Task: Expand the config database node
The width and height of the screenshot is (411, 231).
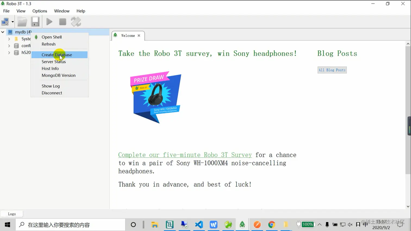Action: click(x=9, y=46)
